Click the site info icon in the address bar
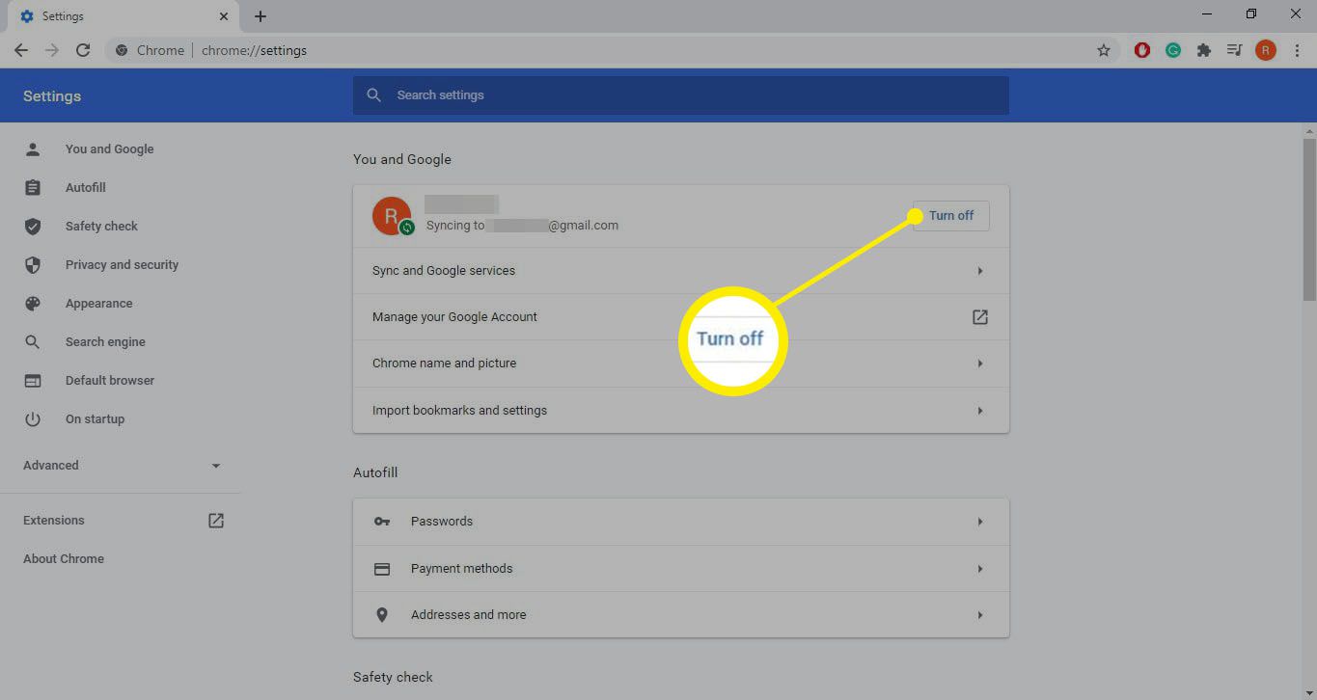The width and height of the screenshot is (1317, 700). (x=121, y=50)
